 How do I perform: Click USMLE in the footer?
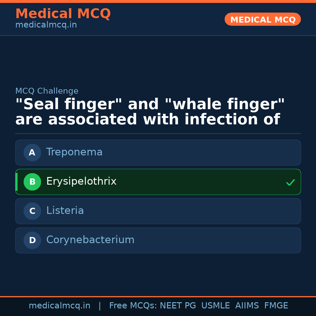coord(215,306)
